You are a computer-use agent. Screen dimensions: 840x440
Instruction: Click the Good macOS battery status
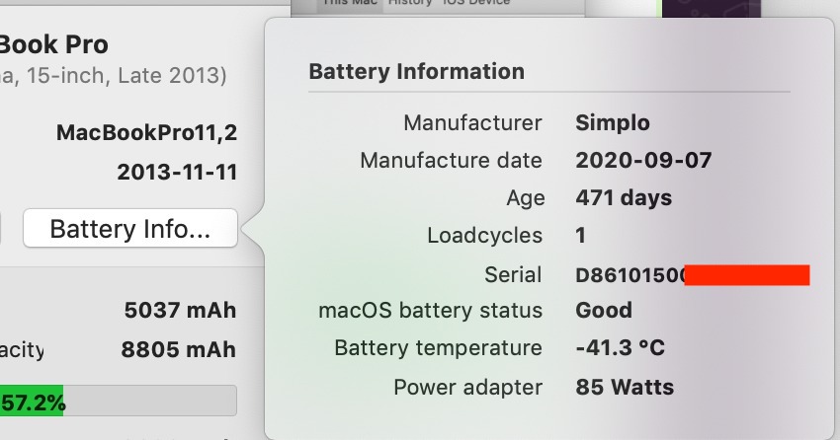pos(604,310)
